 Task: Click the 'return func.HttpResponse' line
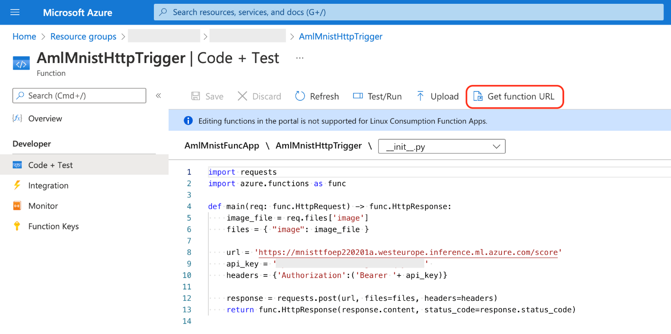[x=401, y=310]
